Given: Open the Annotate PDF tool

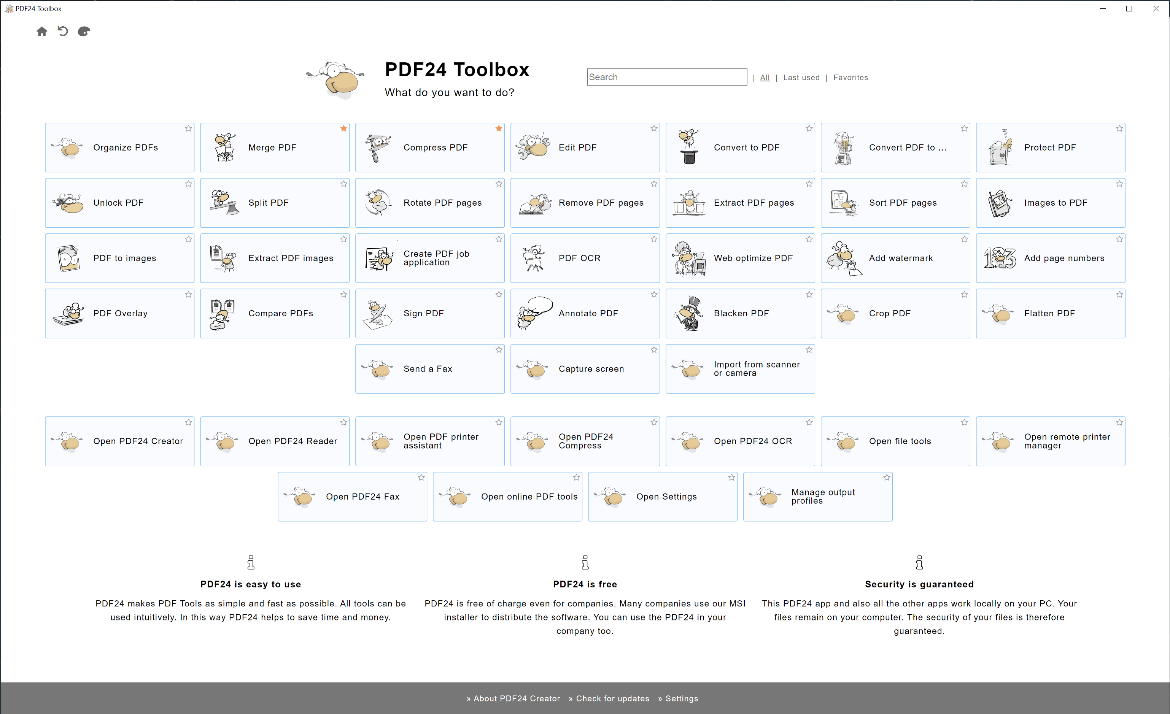Looking at the screenshot, I should click(x=585, y=313).
